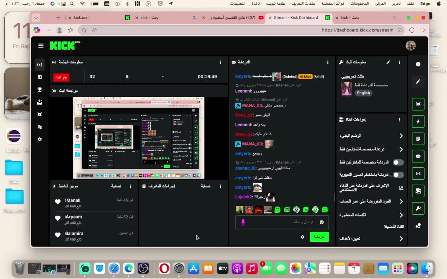Click the Copilot icon in Edge toolbar
447x279 pixels.
[36, 30]
